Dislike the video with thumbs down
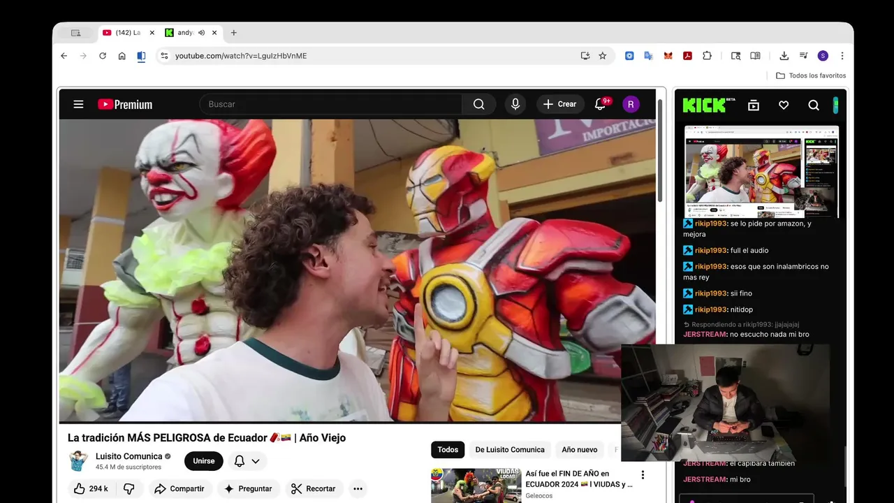894x503 pixels. (129, 488)
